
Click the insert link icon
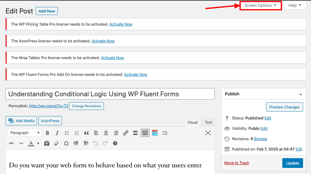point(126,133)
